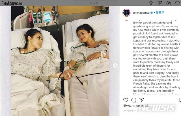This screenshot has width=181, height=116.
Task: Click the Instagram logo
Action: [12, 3]
